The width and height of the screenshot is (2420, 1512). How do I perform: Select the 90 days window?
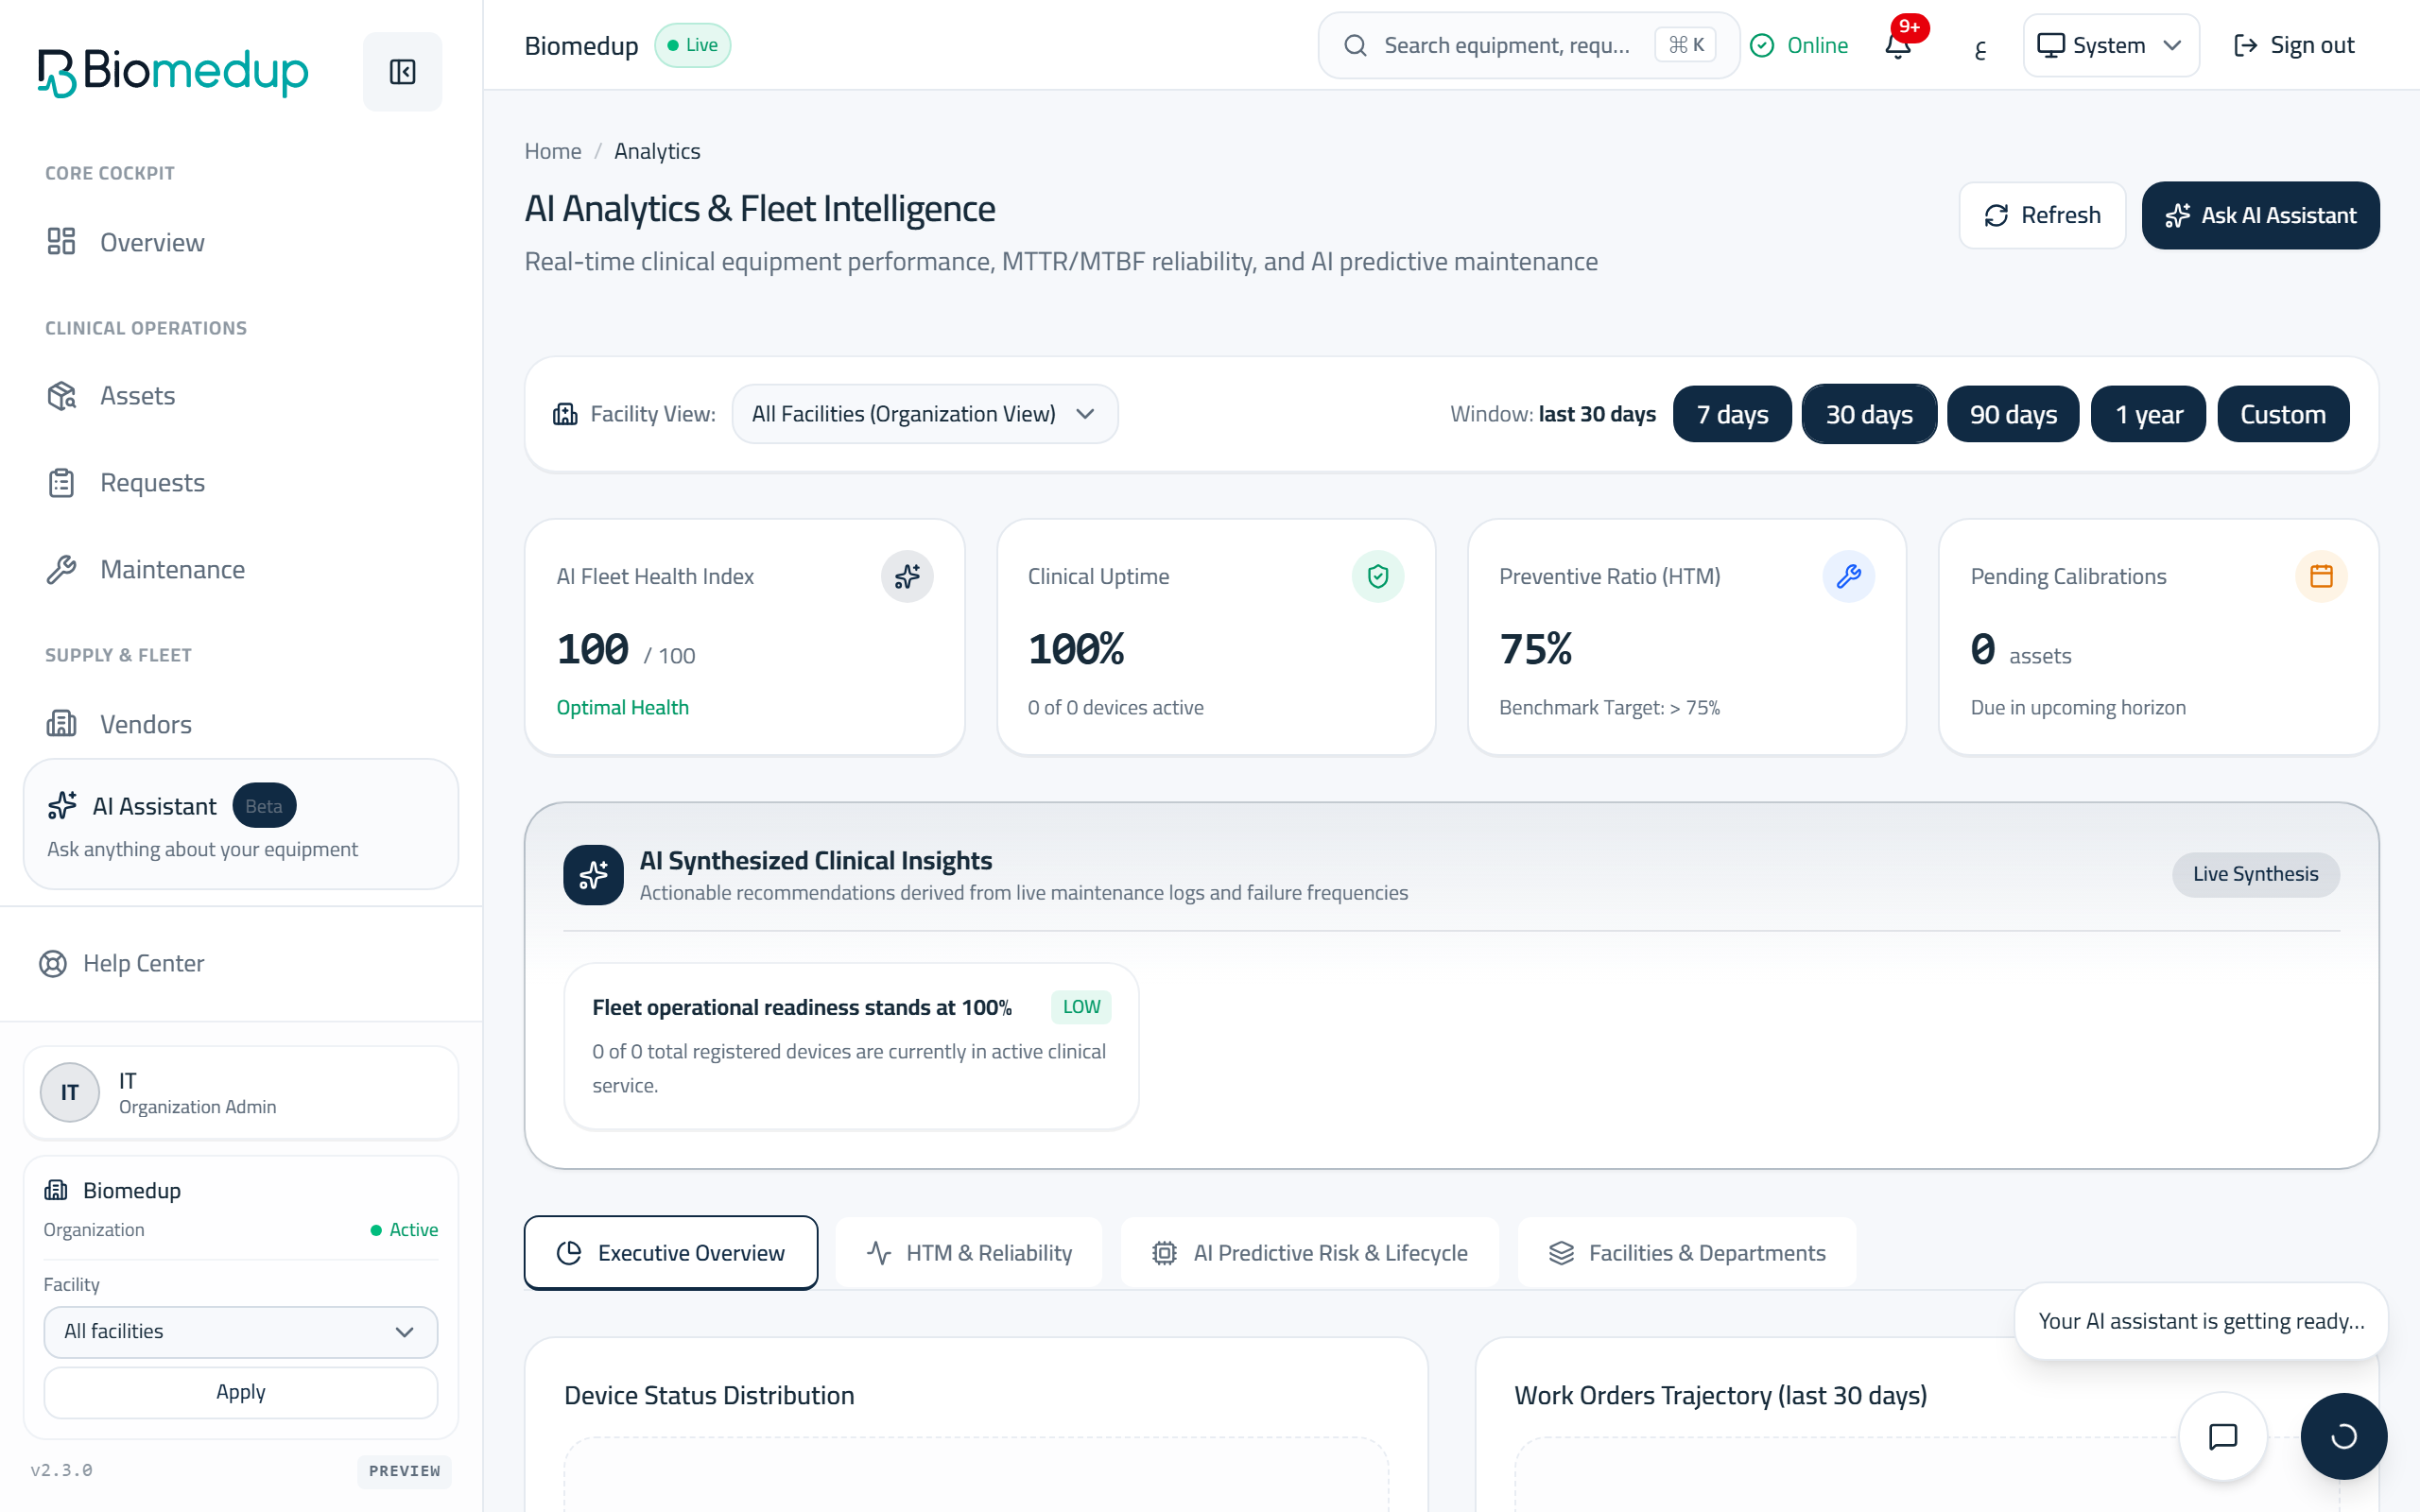(2013, 414)
